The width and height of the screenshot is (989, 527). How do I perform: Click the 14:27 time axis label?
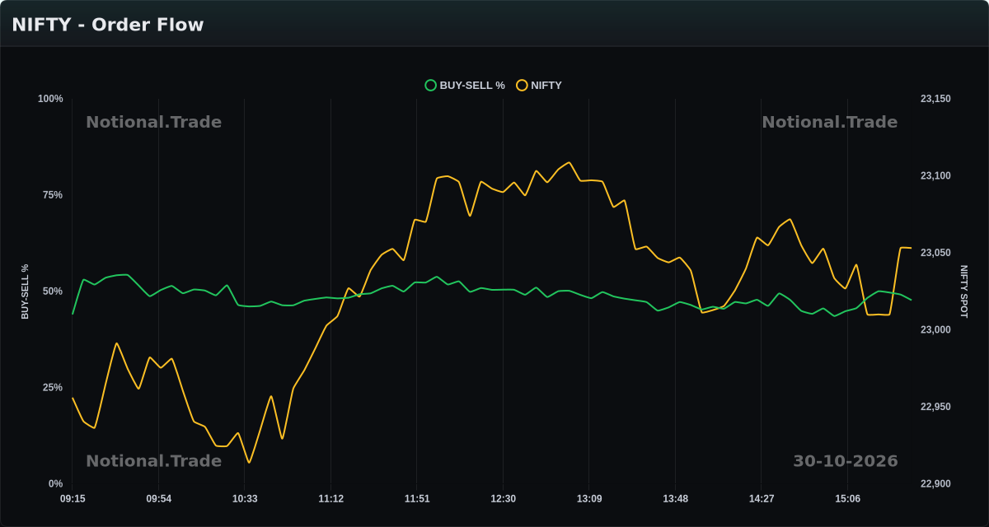click(761, 499)
